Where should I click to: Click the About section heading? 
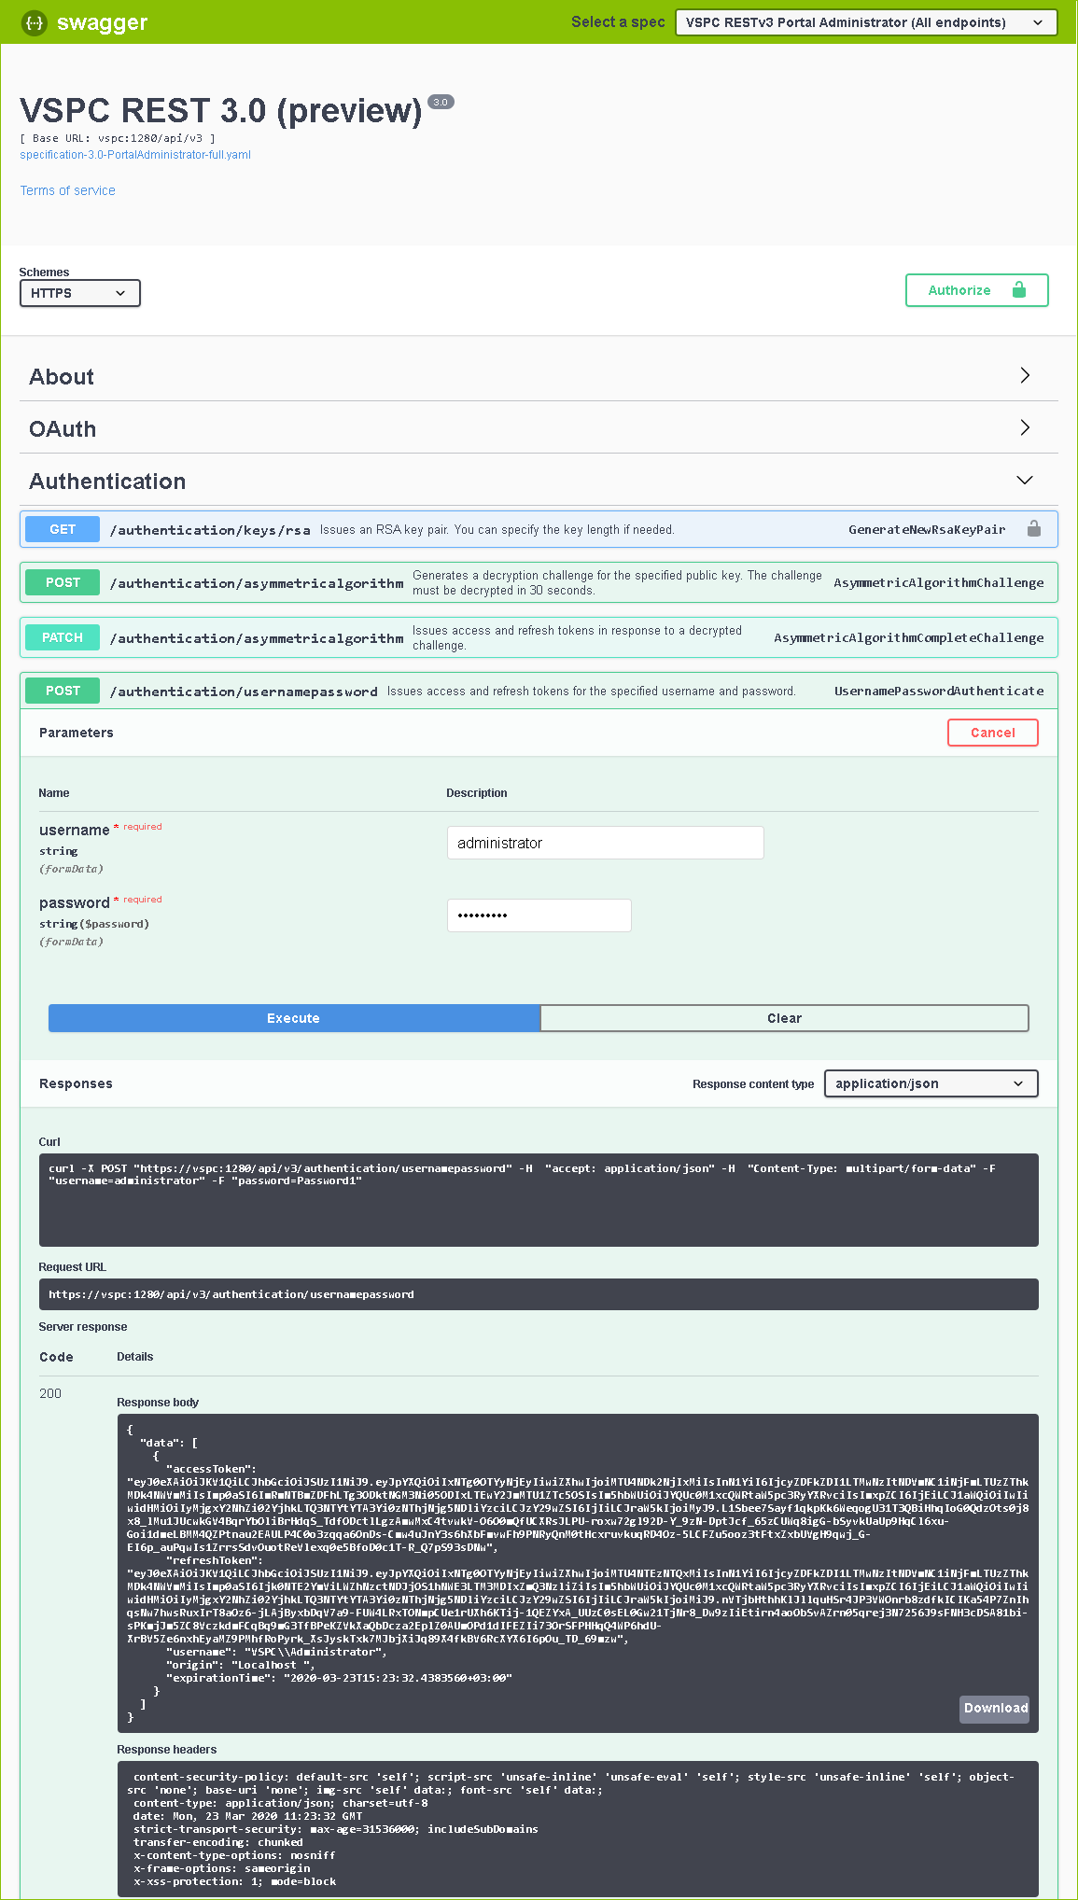coord(62,377)
